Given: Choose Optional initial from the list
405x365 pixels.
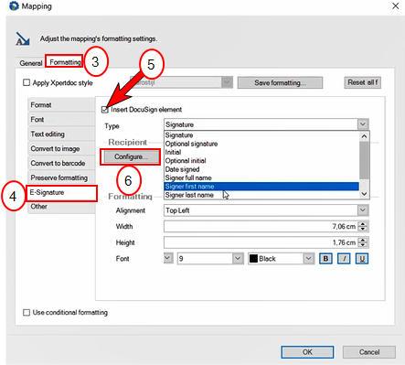Looking at the screenshot, I should (x=261, y=161).
